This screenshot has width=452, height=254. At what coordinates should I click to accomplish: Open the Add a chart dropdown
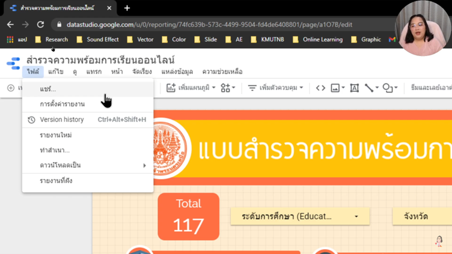pyautogui.click(x=190, y=88)
